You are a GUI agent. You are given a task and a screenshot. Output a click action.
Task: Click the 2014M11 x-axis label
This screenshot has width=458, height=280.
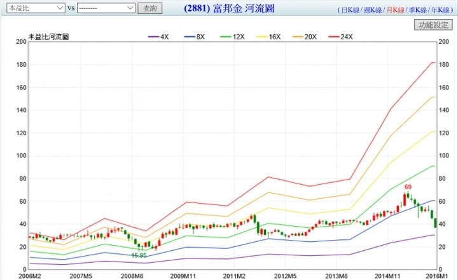coord(387,276)
